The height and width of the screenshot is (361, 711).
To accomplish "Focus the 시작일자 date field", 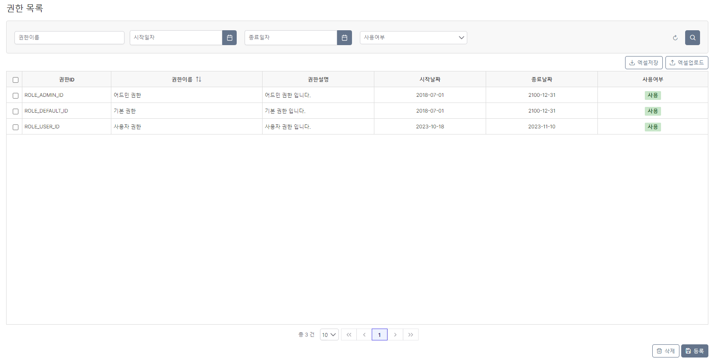I will click(176, 38).
